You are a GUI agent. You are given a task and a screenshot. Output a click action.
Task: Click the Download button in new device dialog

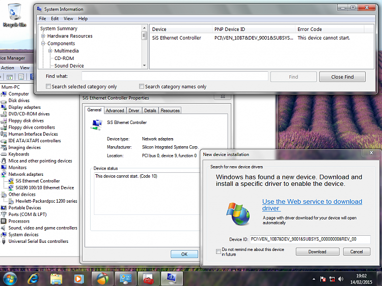pos(317,252)
